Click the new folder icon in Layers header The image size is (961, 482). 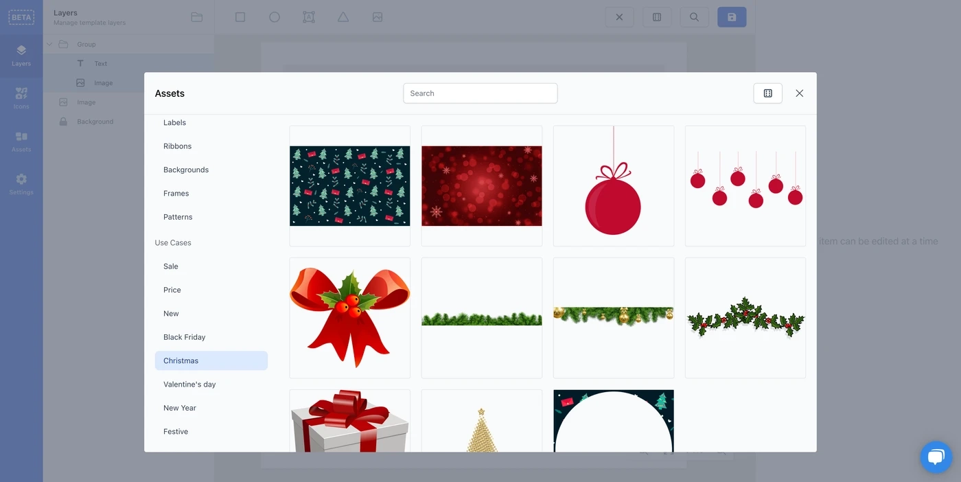click(x=197, y=17)
